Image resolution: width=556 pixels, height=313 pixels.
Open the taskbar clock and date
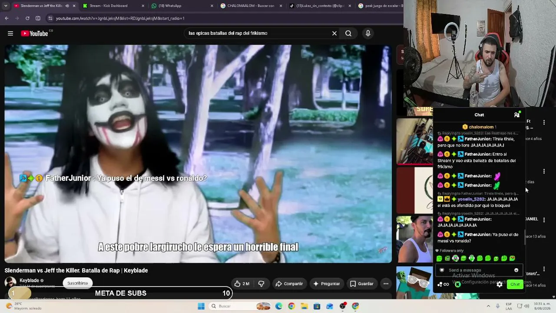pos(542,306)
